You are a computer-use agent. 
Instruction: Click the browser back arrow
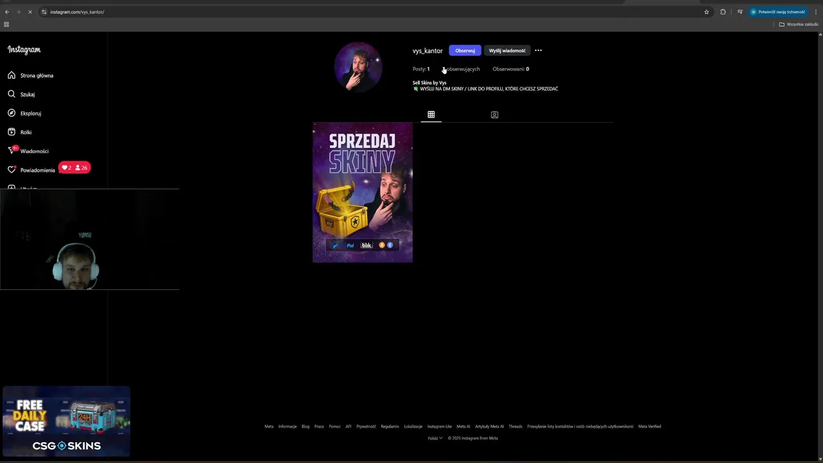(x=7, y=12)
